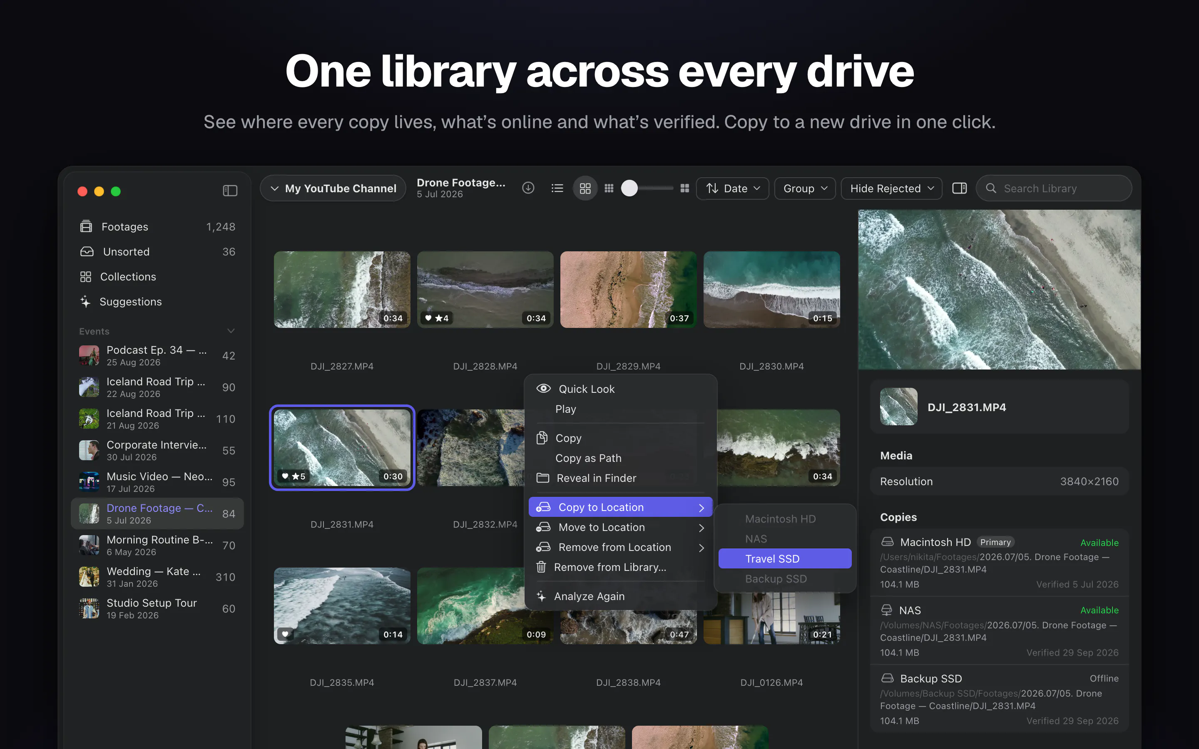Open the Hide Rejected filter dropdown

pyautogui.click(x=891, y=188)
